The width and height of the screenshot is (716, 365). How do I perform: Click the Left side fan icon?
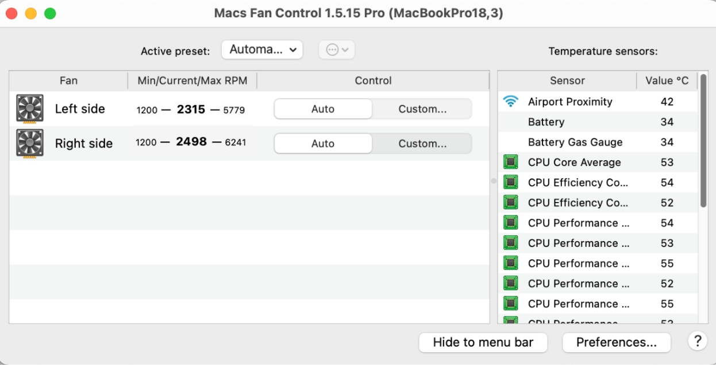(x=30, y=109)
